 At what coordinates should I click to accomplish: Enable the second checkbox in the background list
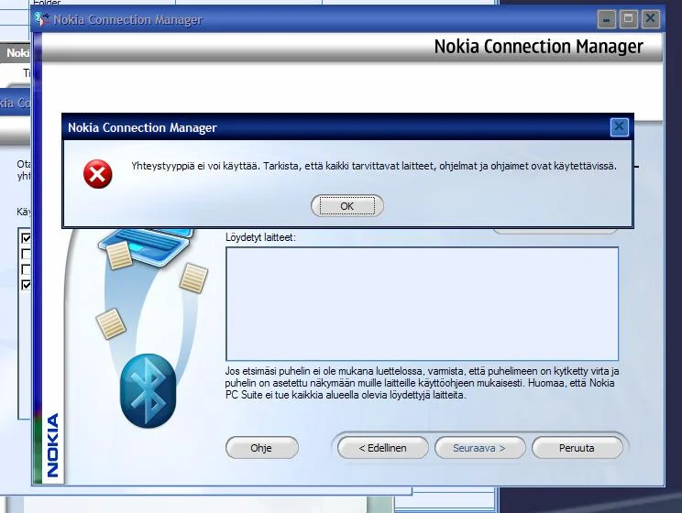coord(26,254)
